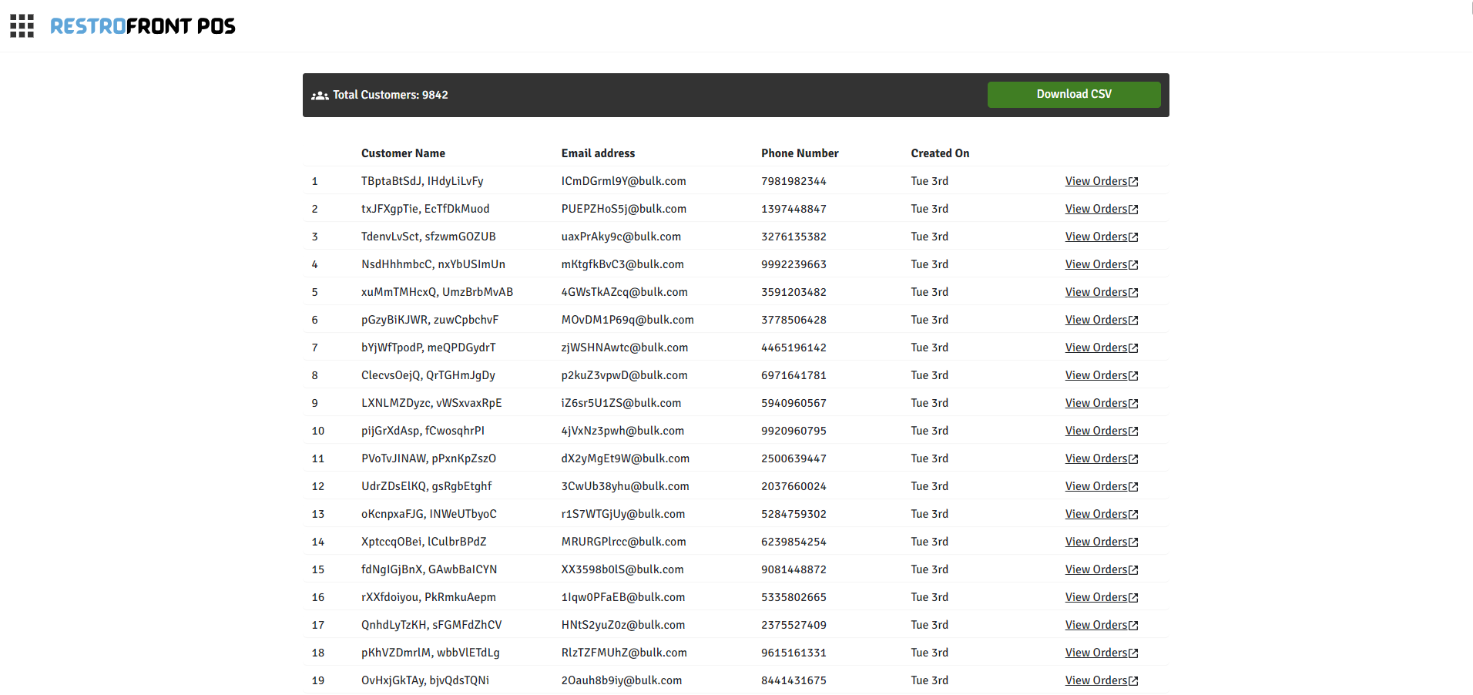Viewport: 1473px width, 695px height.
Task: Select phone number 7981982344
Action: point(794,181)
